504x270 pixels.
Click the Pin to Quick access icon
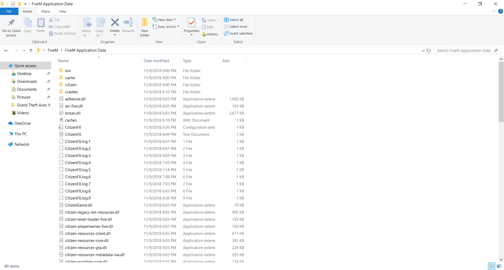point(11,23)
